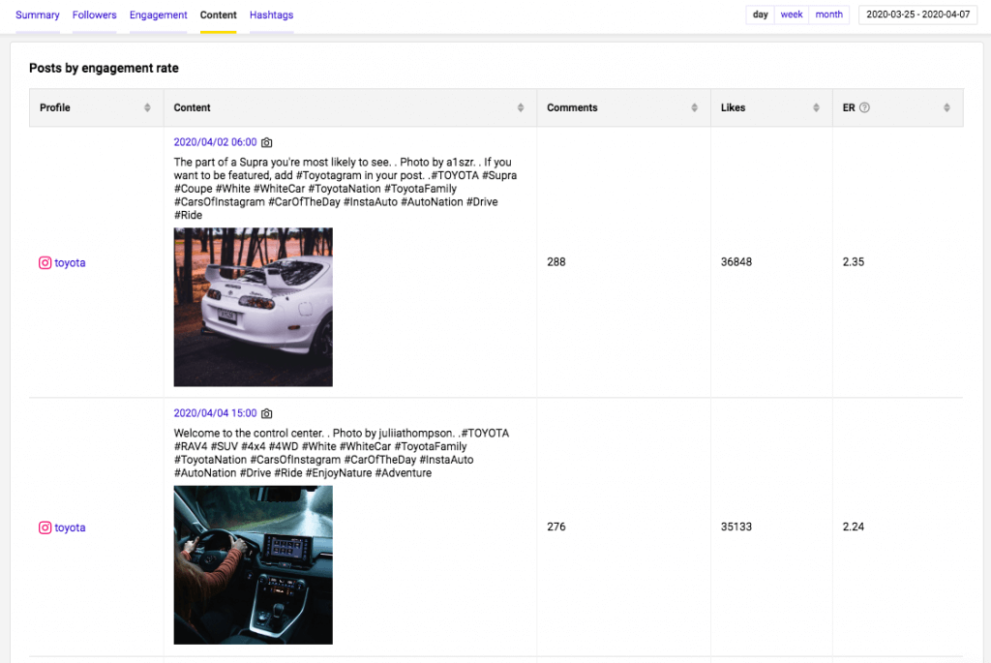991x663 pixels.
Task: Click ER value 2.35
Action: [854, 262]
